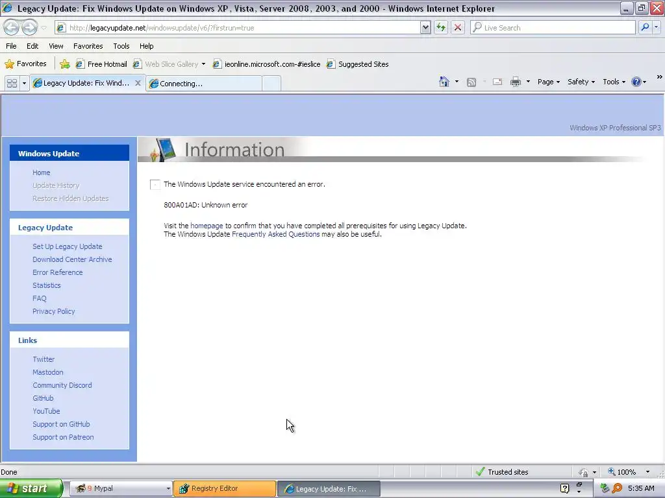Click Add to Favorites Bar icon
Screen dimensions: 665x498
65,64
